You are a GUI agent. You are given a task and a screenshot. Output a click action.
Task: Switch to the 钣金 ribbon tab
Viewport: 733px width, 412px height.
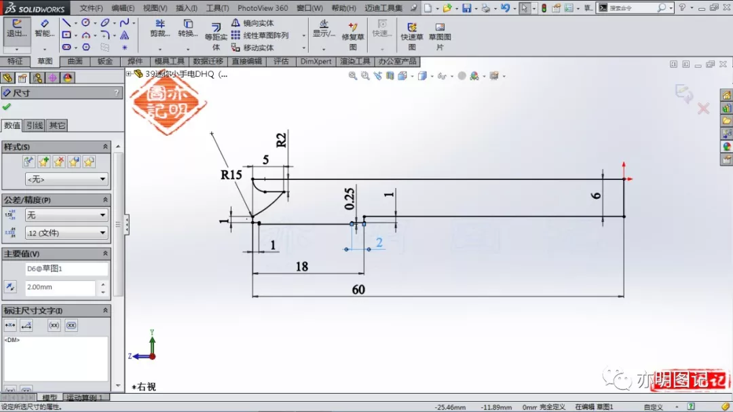pos(105,61)
